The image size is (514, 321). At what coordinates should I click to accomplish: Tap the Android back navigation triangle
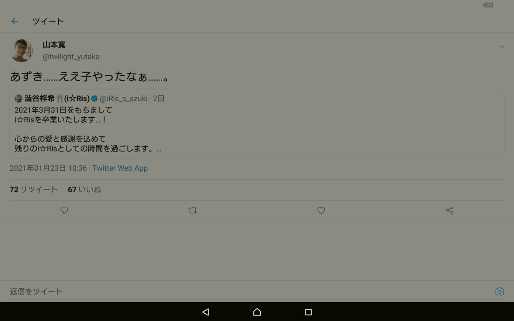(x=206, y=312)
